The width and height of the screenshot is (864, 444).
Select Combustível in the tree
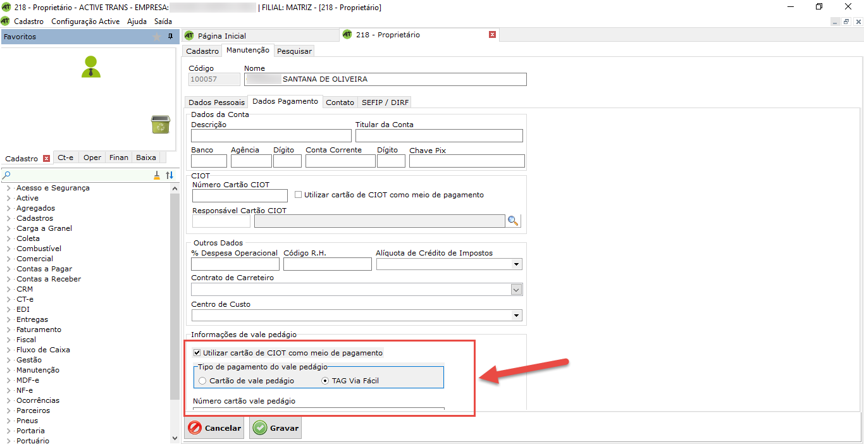pos(39,249)
